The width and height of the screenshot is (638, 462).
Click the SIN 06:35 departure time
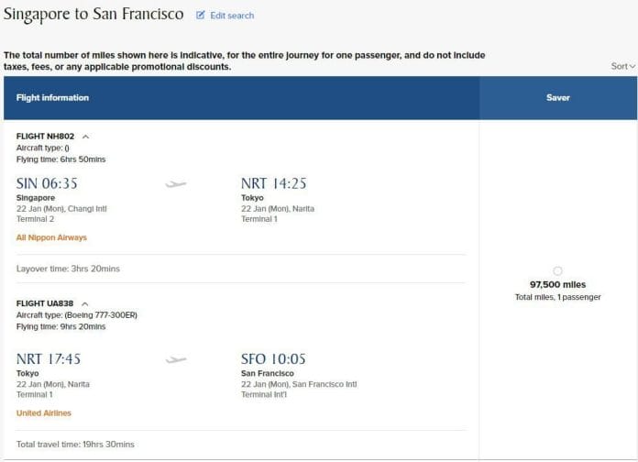[x=47, y=183]
